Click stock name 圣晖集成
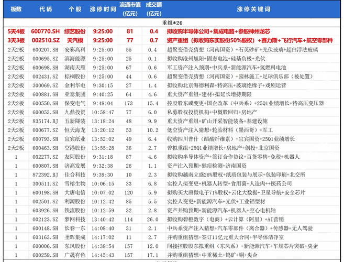This screenshot has width=344, height=262. pos(75,237)
